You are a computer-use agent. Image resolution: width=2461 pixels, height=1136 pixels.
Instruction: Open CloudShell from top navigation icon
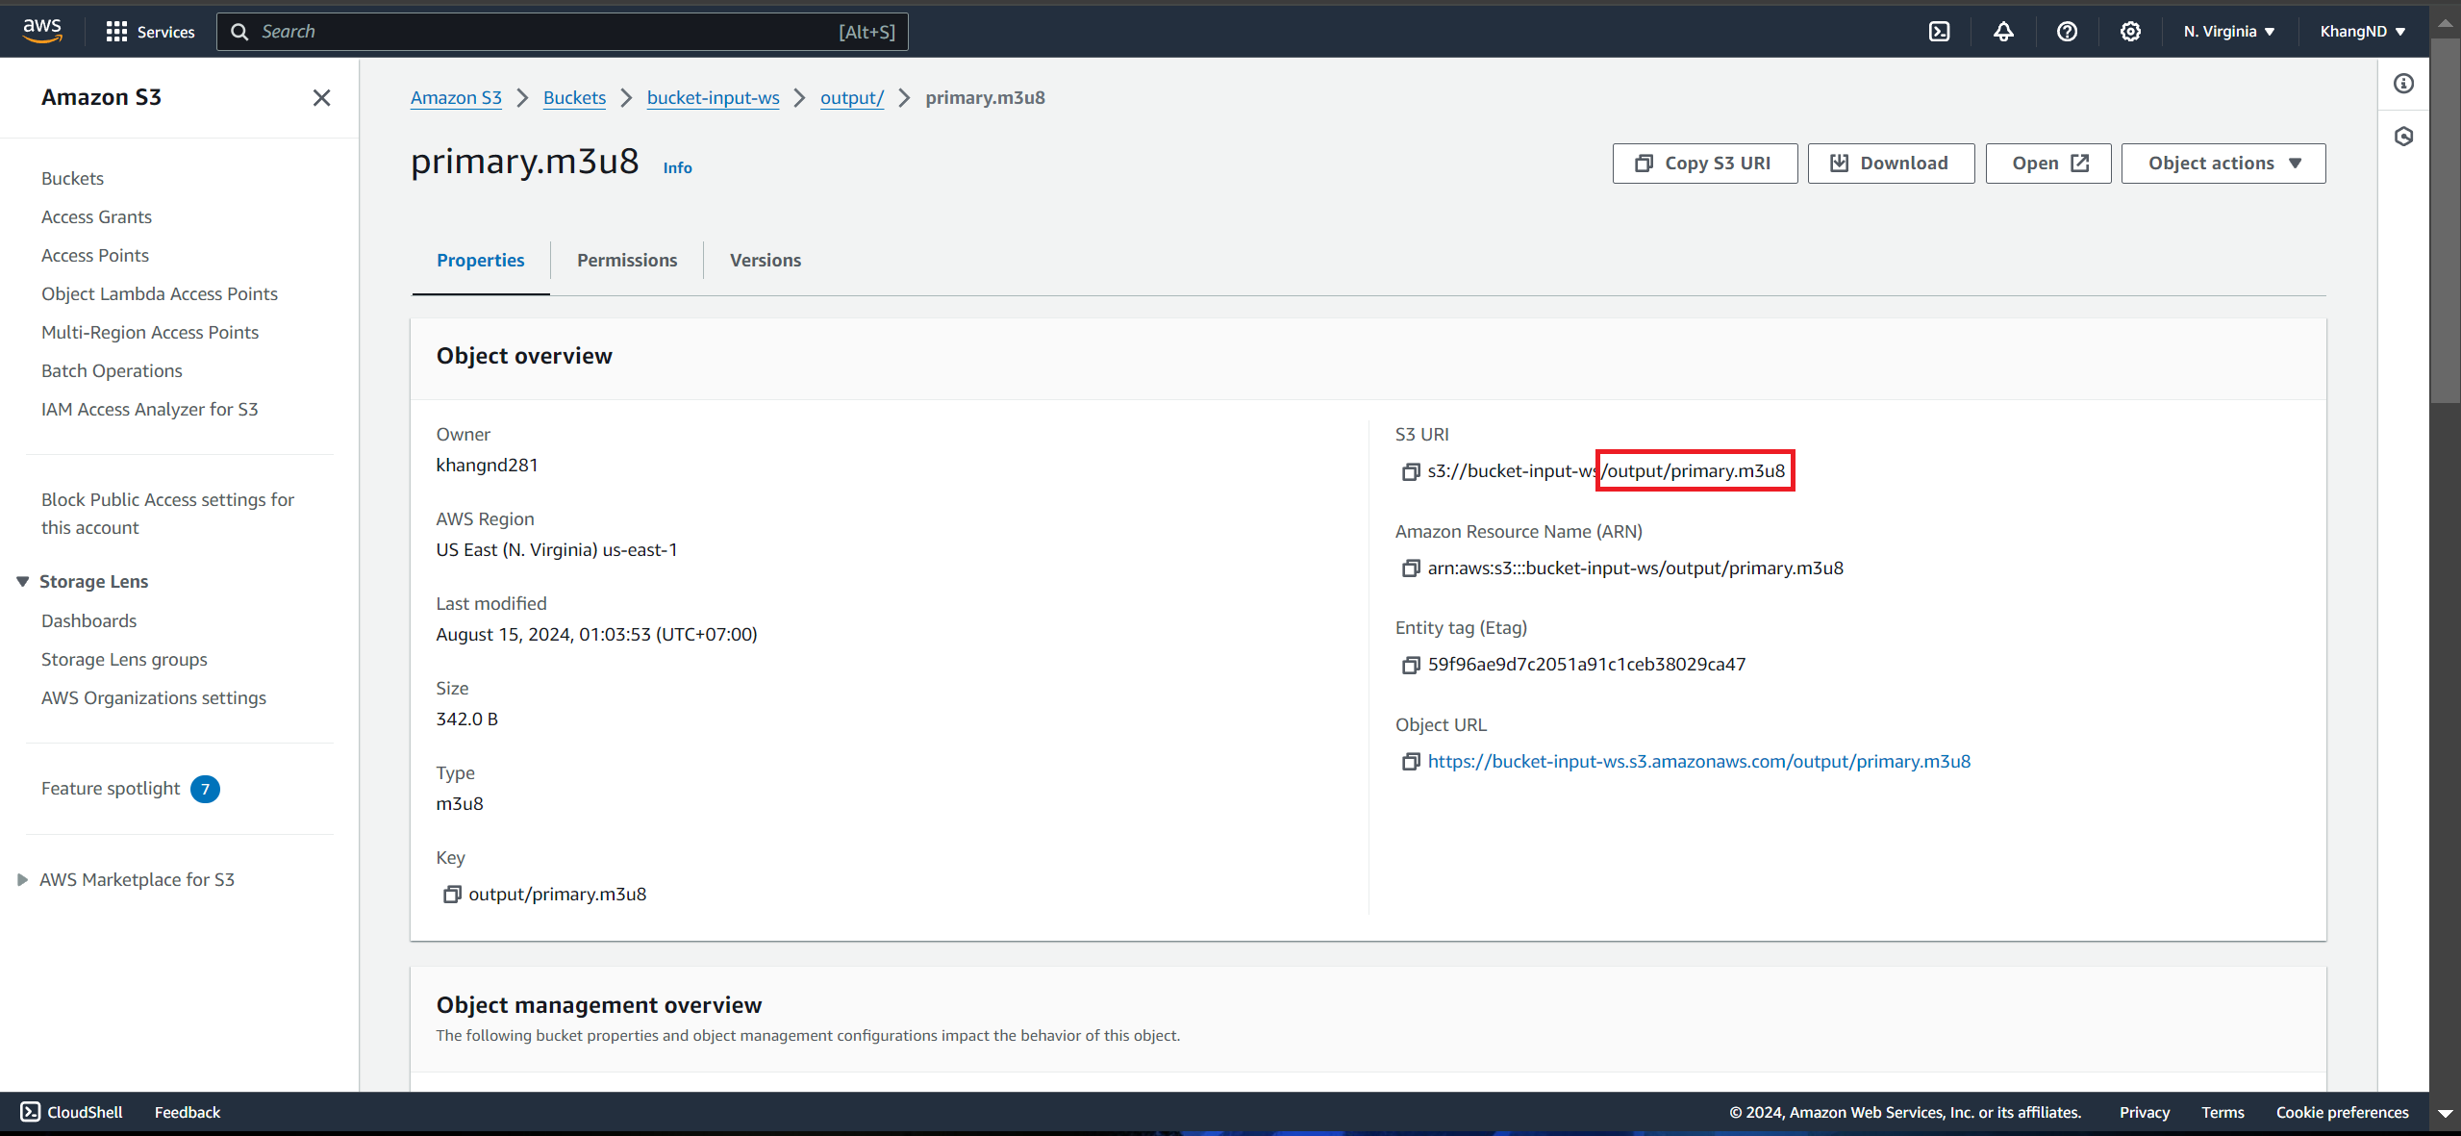coord(1939,32)
